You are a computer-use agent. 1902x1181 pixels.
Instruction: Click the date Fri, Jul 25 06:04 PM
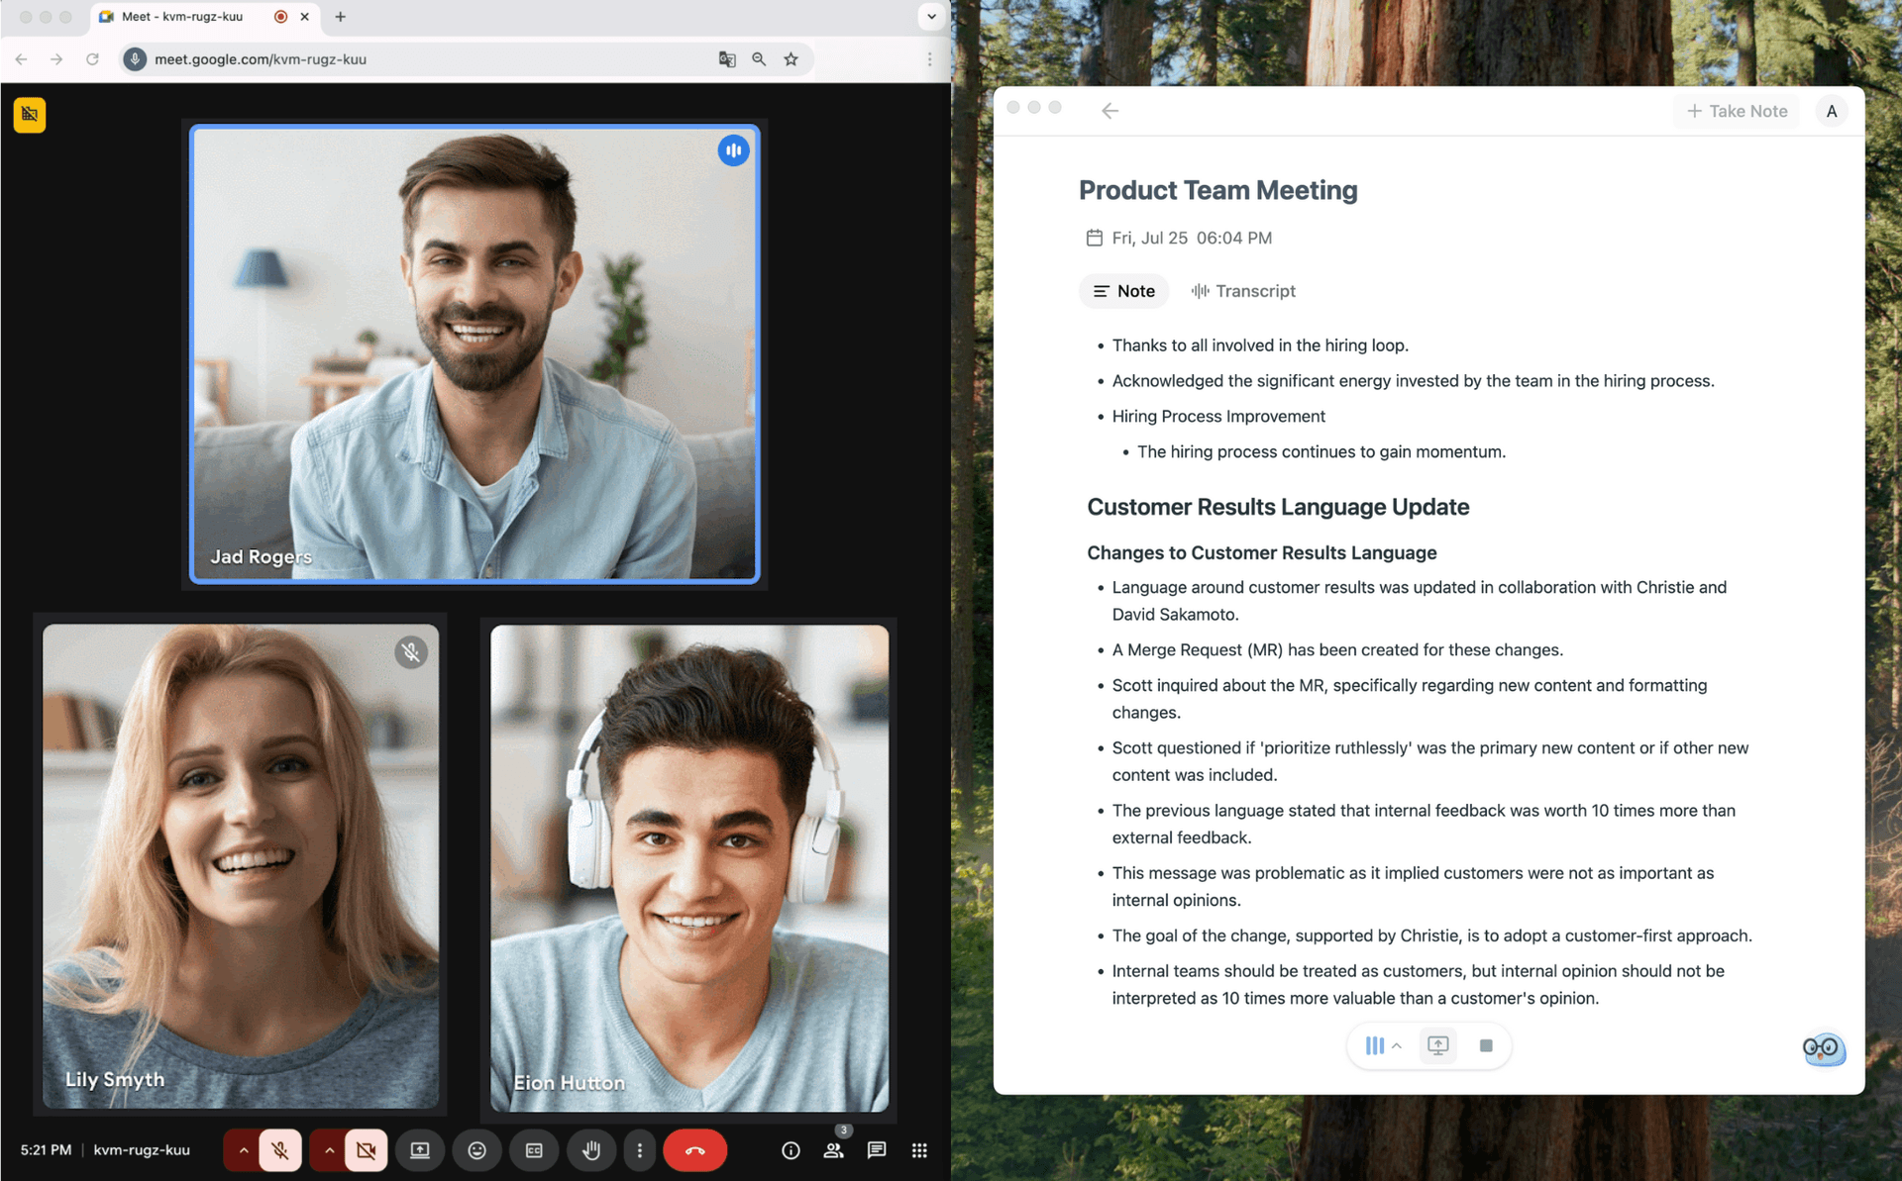[1191, 238]
